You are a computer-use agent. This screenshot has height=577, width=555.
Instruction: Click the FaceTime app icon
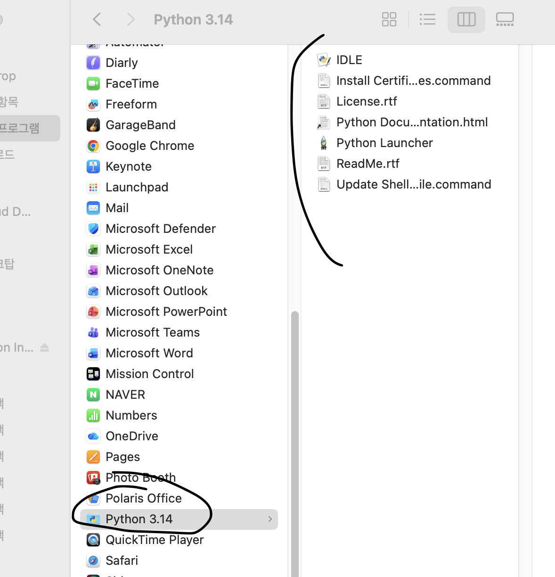(93, 83)
